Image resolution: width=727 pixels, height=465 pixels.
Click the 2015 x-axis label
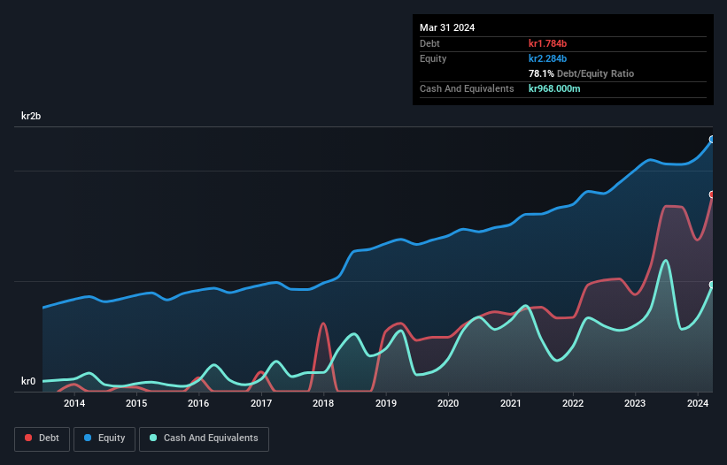point(136,403)
